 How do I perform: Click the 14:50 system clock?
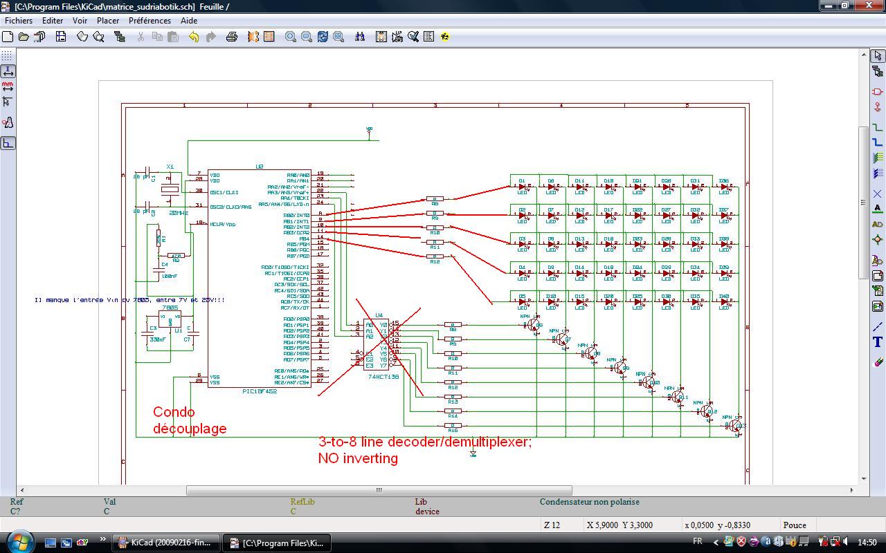(x=867, y=543)
